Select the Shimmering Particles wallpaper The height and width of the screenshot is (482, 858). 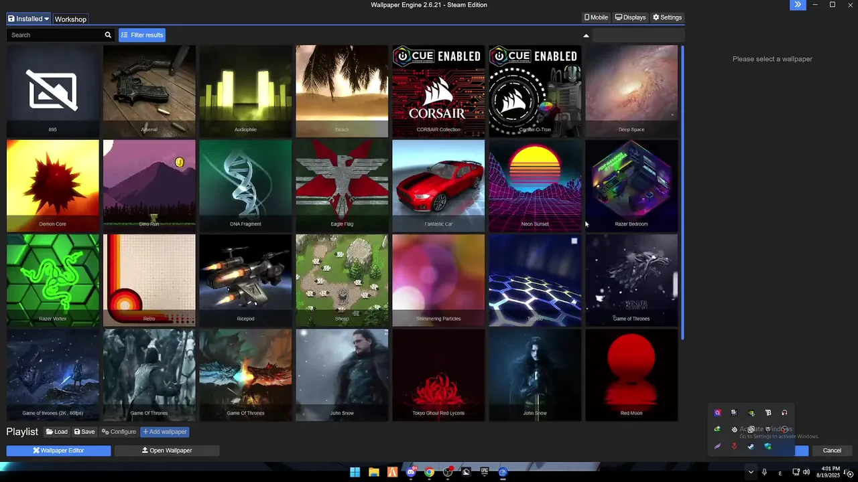click(x=438, y=280)
